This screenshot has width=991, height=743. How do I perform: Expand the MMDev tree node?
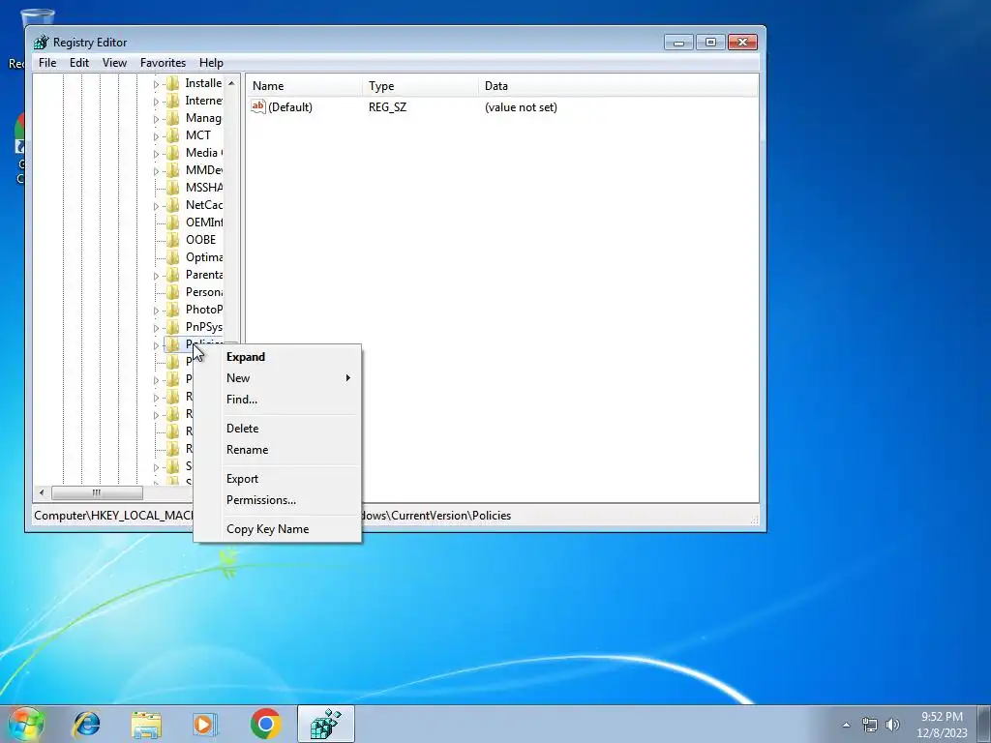[156, 170]
